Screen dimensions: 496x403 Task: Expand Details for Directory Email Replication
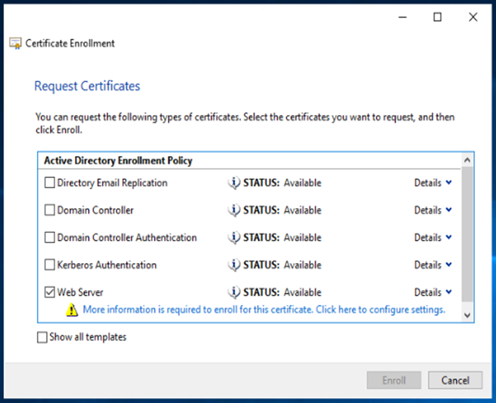(432, 183)
